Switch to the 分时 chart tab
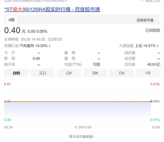 [x=16, y=73]
